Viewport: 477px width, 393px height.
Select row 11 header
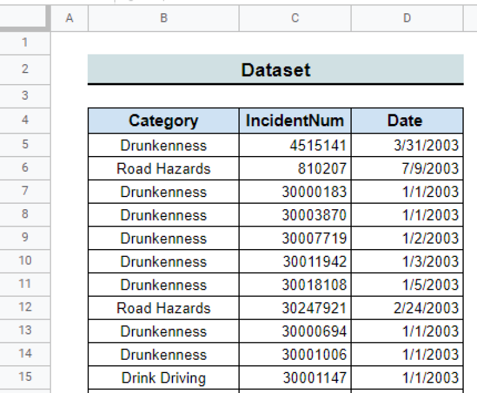click(x=25, y=285)
